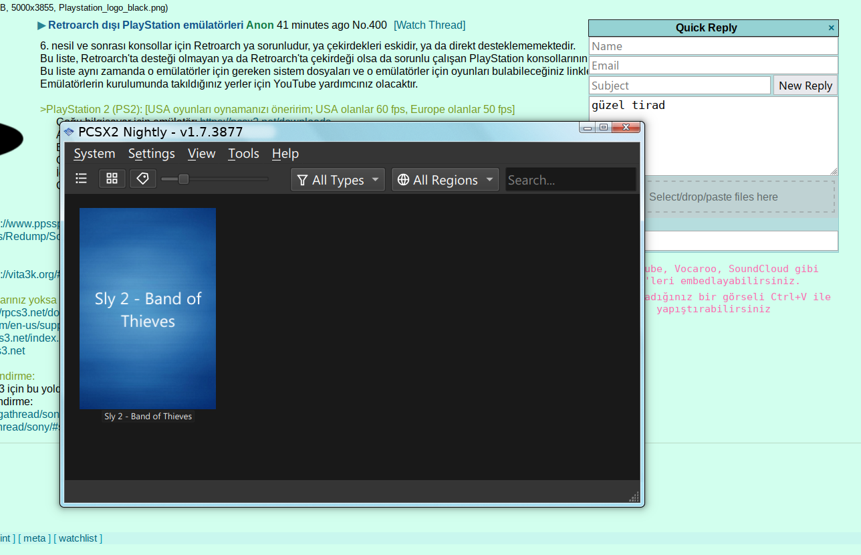Click the Select/drop/paste files area

(x=713, y=197)
